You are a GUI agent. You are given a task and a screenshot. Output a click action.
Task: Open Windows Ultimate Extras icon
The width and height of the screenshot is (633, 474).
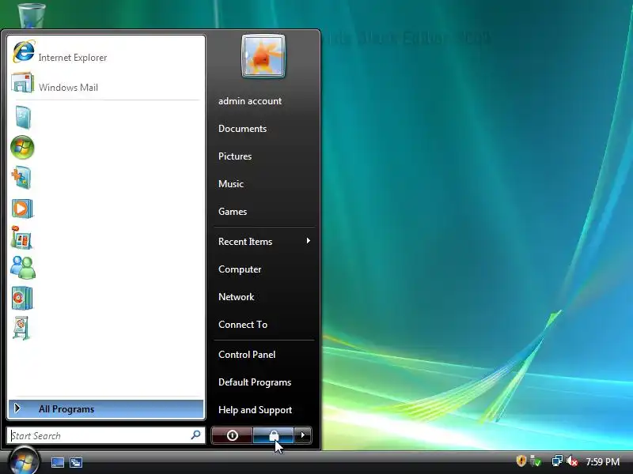pyautogui.click(x=21, y=178)
